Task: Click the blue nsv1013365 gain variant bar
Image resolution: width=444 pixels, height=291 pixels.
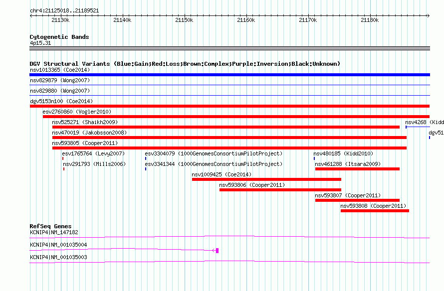Action: tap(229, 75)
